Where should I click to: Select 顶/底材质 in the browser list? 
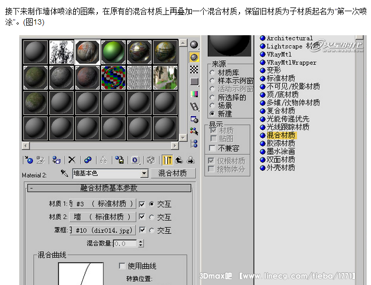pyautogui.click(x=279, y=94)
